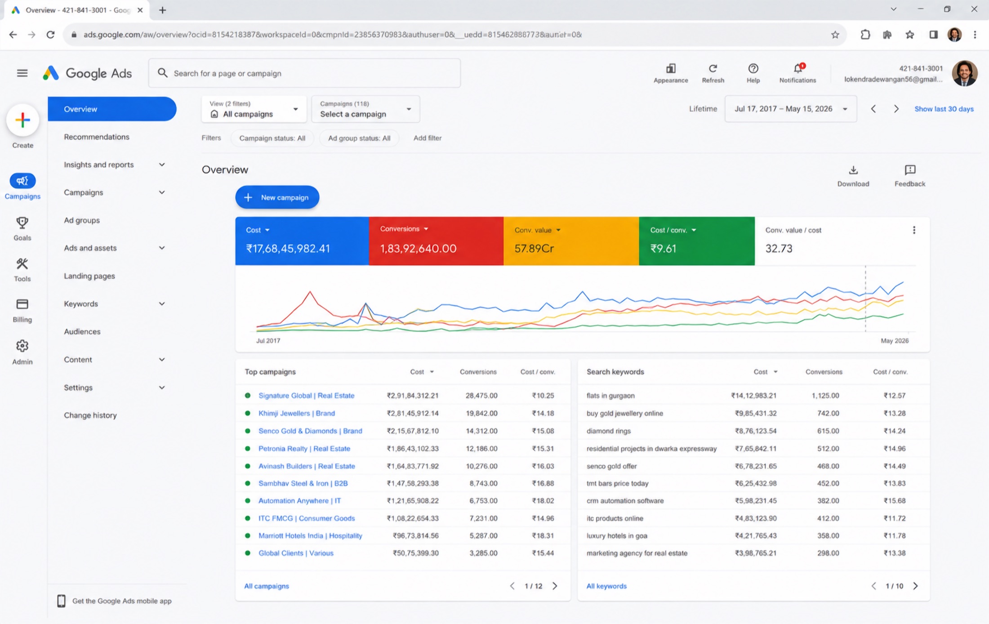Open Select a campaign dropdown
Image resolution: width=989 pixels, height=624 pixels.
(x=365, y=109)
